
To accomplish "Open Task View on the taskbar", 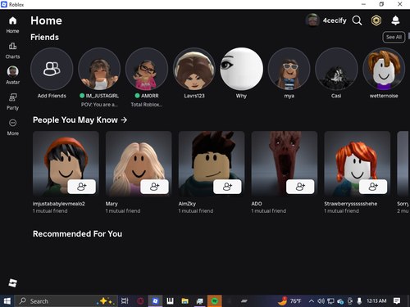I will [125, 301].
